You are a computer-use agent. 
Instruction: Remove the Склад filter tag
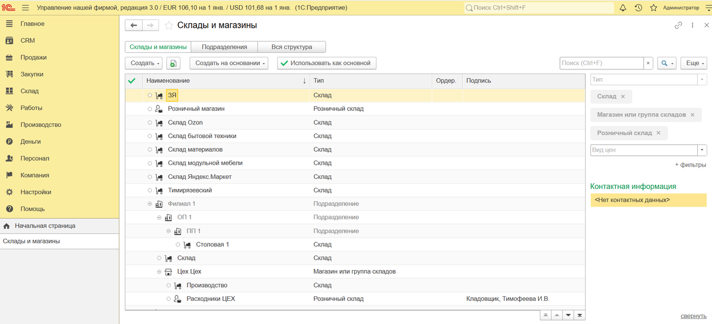tap(622, 97)
